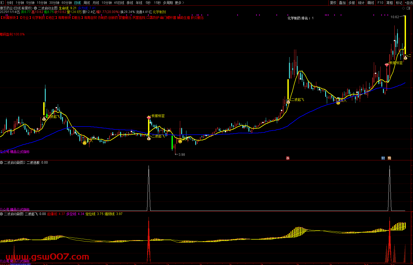Click the smiley face 买入 icon near 3.98 low

[180, 141]
